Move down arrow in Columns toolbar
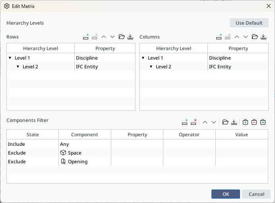Image resolution: width=275 pixels, height=203 pixels. click(x=246, y=37)
